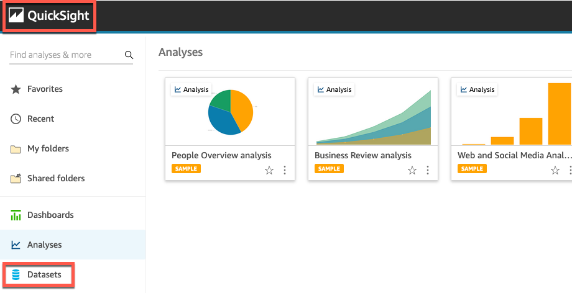Select Analyses in the sidebar

click(x=44, y=245)
